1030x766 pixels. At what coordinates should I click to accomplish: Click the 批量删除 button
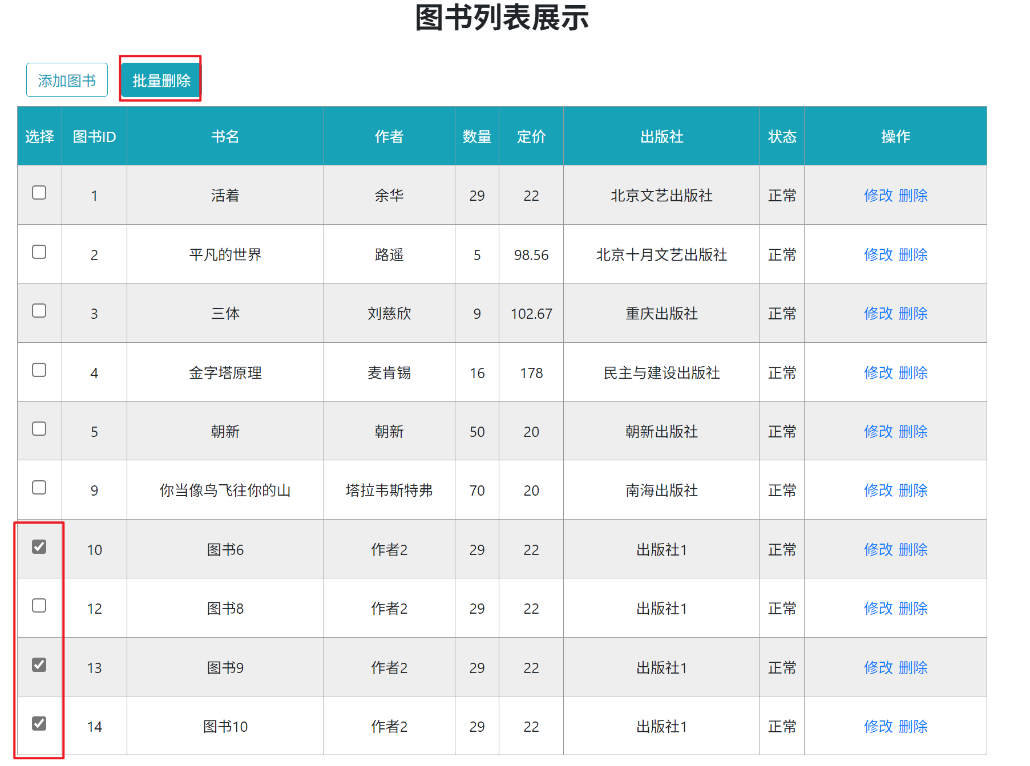click(x=161, y=80)
